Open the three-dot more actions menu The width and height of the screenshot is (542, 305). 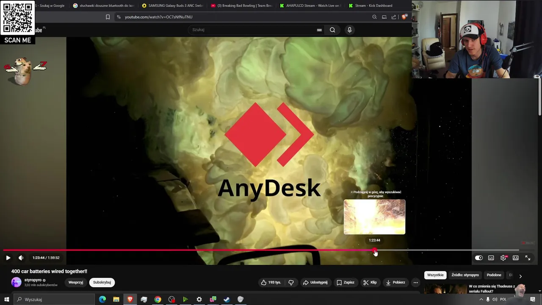[x=416, y=283]
